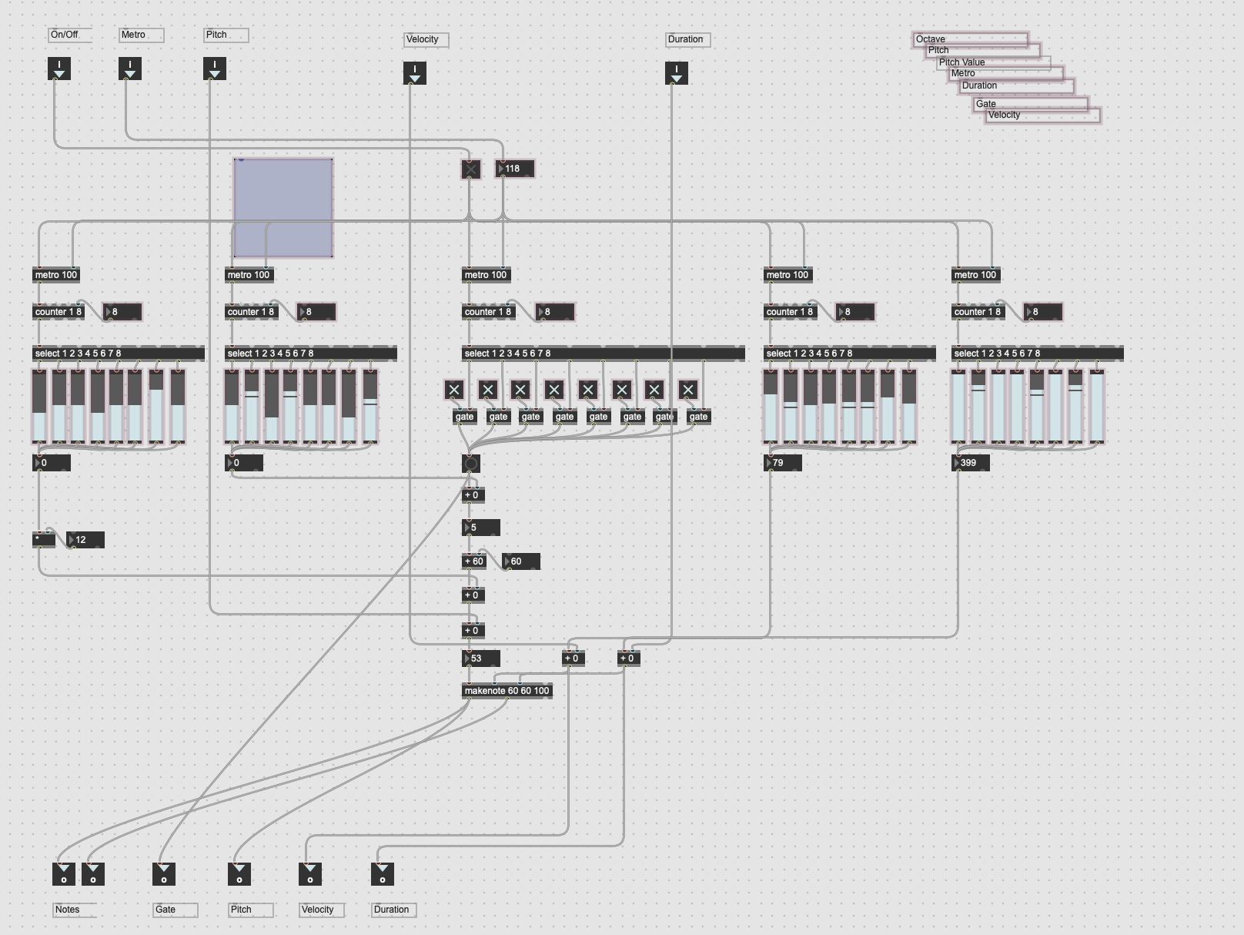Click the number box showing 399
The height and width of the screenshot is (935, 1244).
[971, 463]
